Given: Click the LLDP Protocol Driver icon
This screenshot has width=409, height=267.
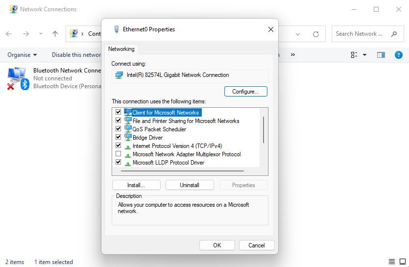Looking at the screenshot, I should (127, 163).
